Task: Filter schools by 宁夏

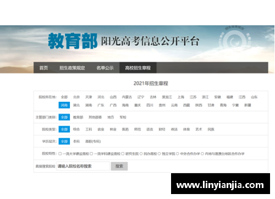Action: (235, 105)
